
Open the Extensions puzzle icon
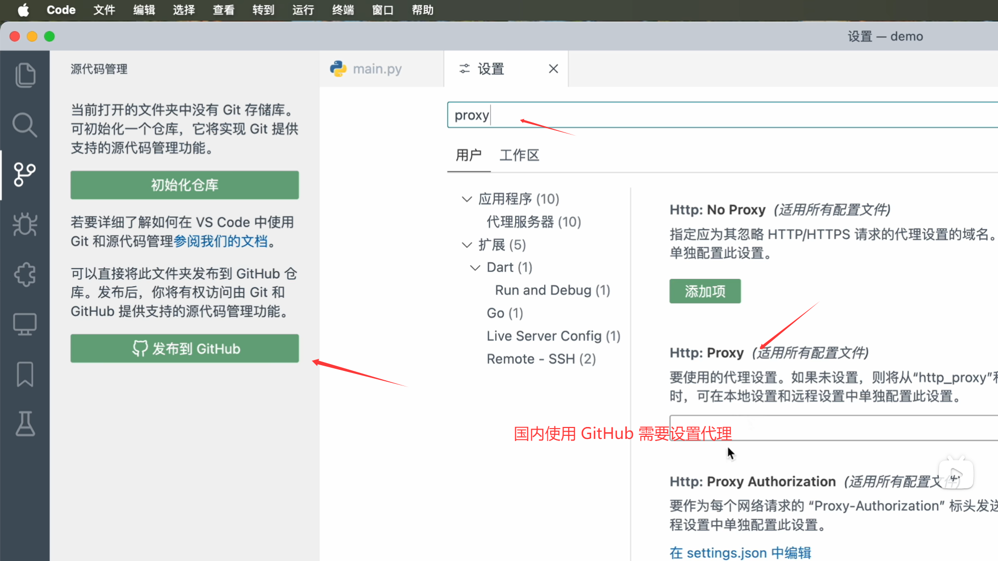point(25,274)
